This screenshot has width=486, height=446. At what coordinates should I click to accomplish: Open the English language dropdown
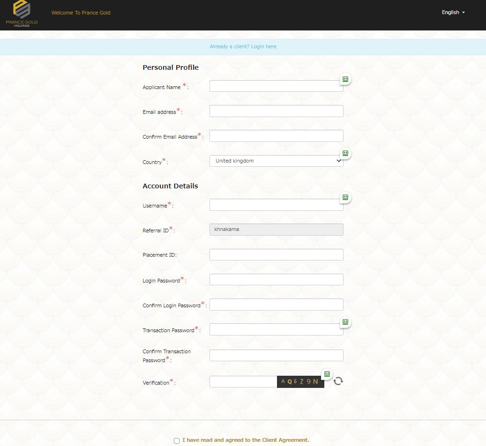pos(453,13)
